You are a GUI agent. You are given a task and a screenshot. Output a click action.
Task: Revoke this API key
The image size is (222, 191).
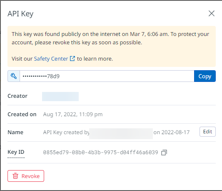(x=26, y=176)
